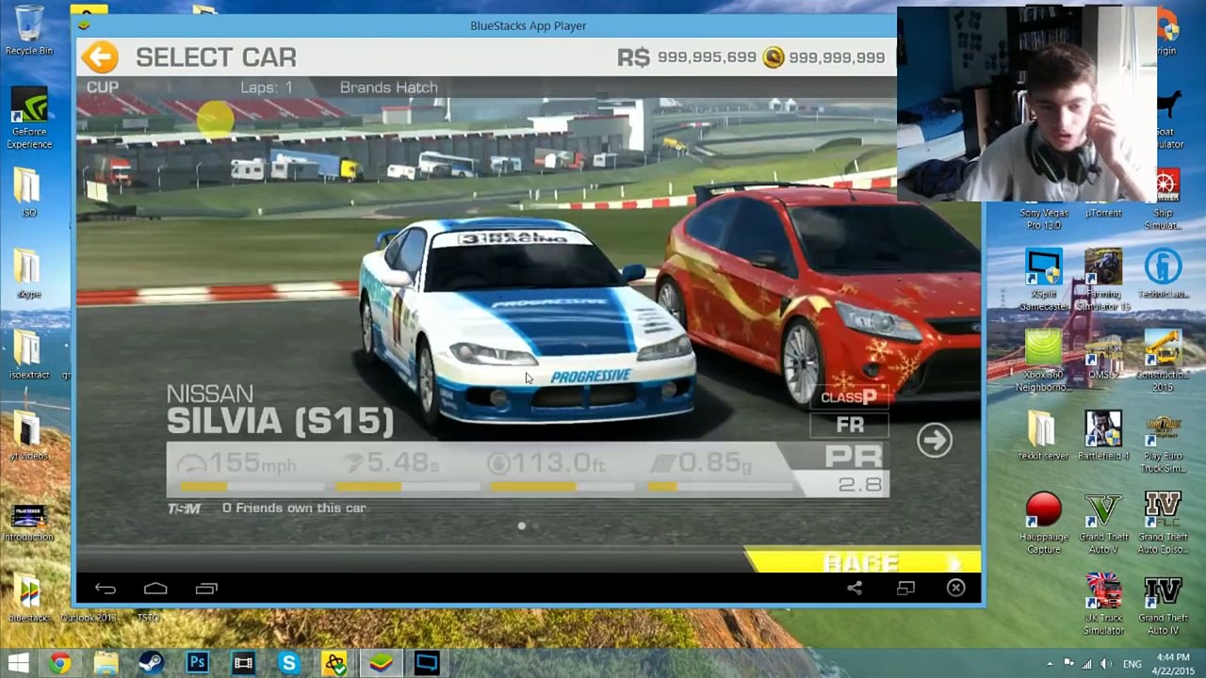
Task: Tap the Android home button in BlueStacks
Action: [155, 589]
